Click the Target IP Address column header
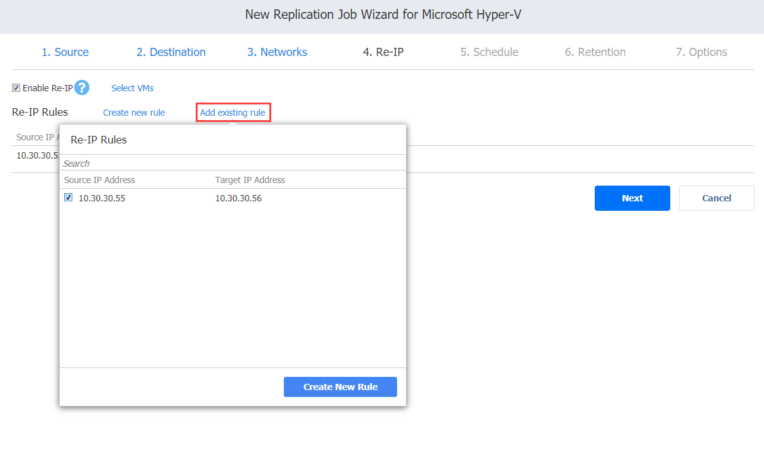 pos(250,180)
